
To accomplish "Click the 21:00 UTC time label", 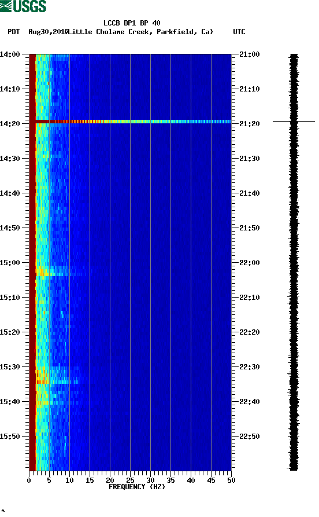I will coord(250,54).
